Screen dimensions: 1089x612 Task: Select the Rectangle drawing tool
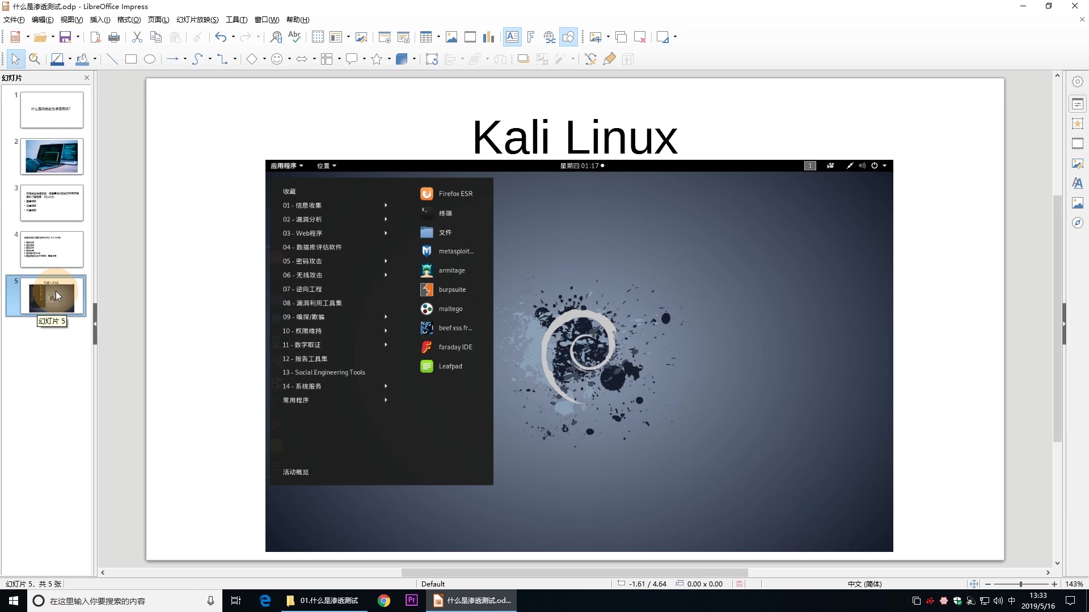click(130, 59)
